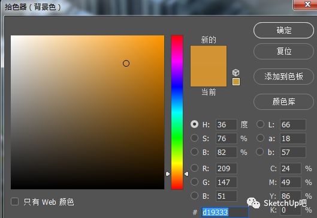Click the 复位 button

(283, 51)
